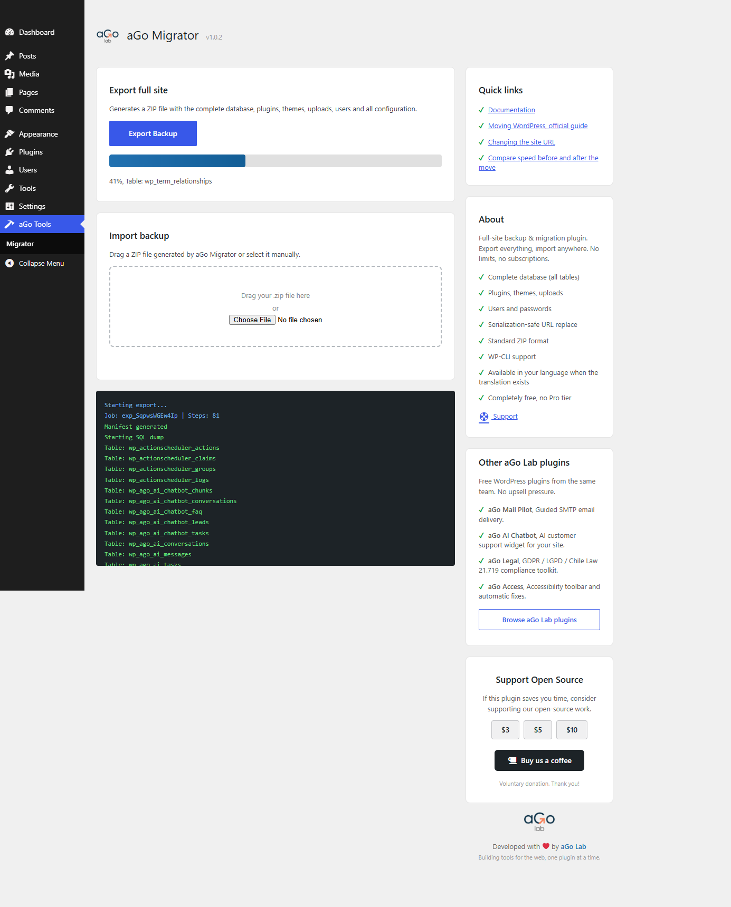Open Plugins menu label
Screen dimensions: 731x907
[31, 152]
